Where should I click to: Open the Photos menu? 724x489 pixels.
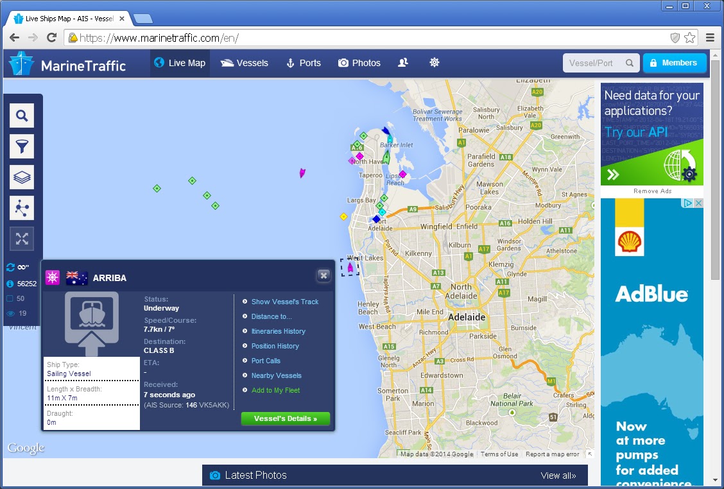tap(359, 64)
